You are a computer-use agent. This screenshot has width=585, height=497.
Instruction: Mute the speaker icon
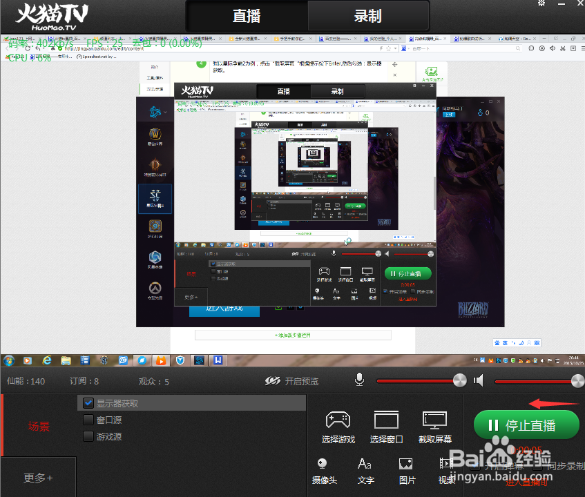[x=479, y=380]
